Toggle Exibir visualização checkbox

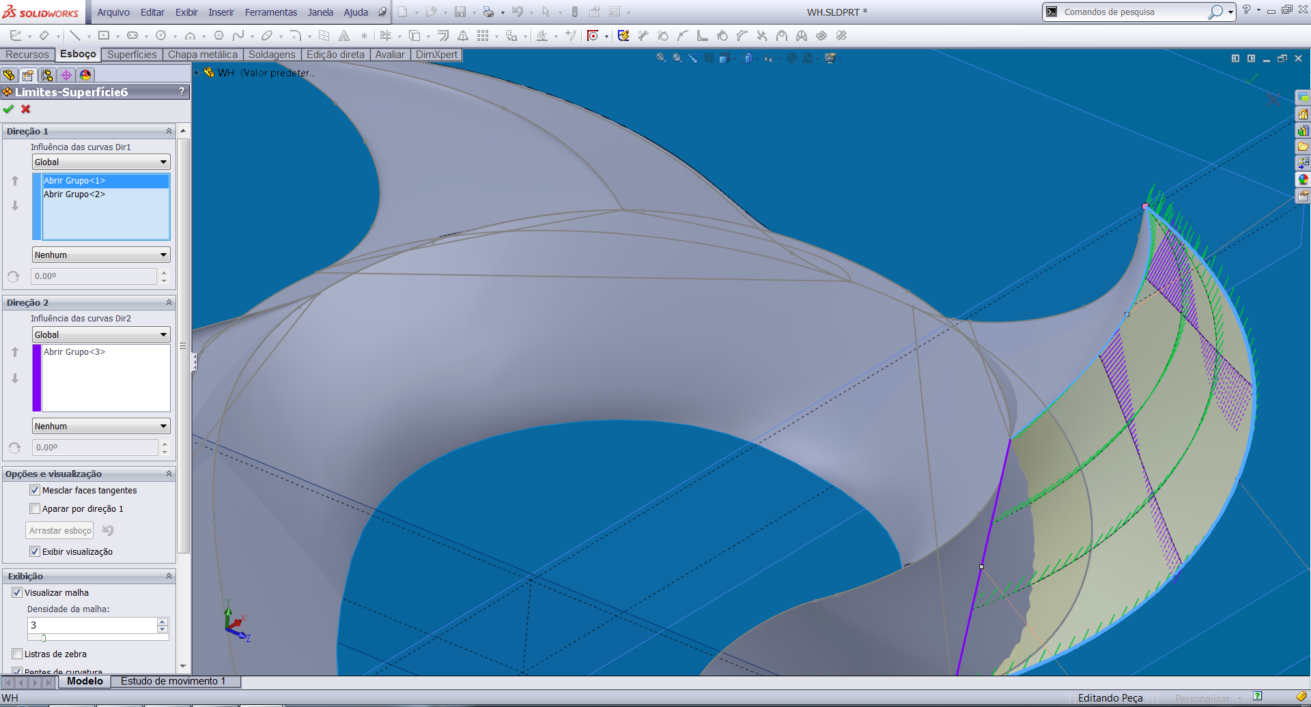point(35,551)
